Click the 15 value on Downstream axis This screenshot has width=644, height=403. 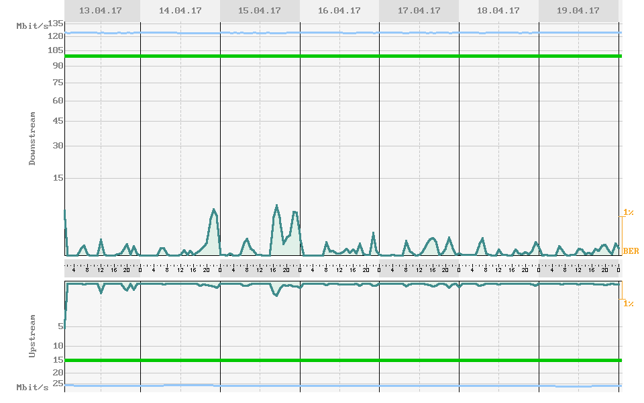[58, 178]
